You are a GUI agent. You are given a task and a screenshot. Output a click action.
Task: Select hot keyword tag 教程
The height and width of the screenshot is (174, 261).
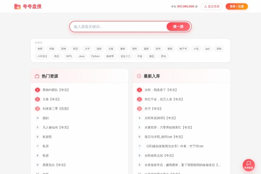point(170,49)
